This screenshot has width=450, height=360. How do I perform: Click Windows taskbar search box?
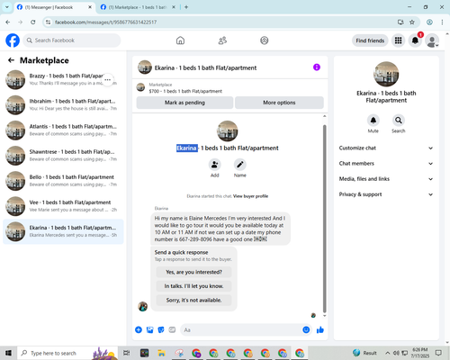coord(67,353)
